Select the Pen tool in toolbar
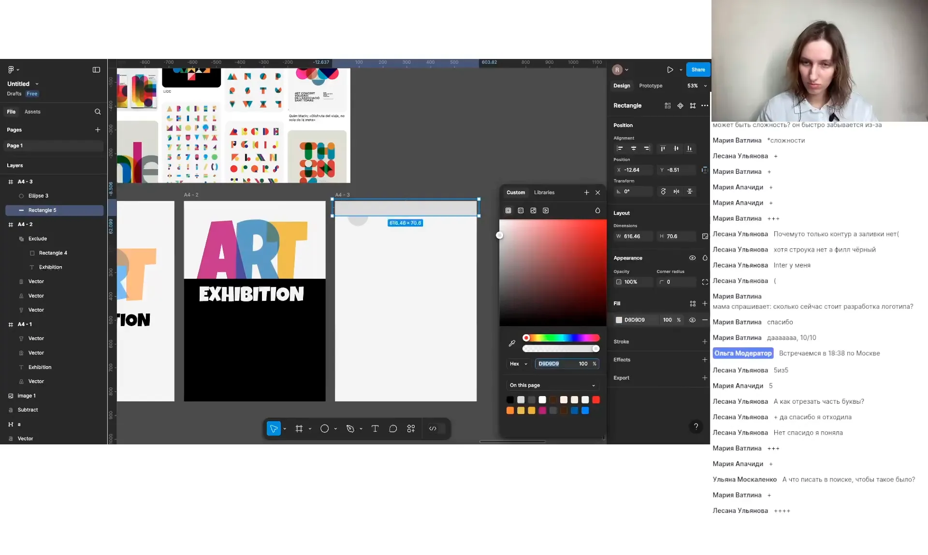The image size is (928, 555). (350, 428)
